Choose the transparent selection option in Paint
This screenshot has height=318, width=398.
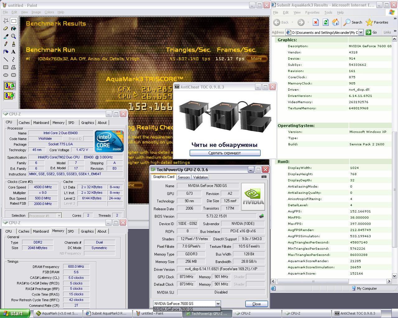click(x=10, y=95)
